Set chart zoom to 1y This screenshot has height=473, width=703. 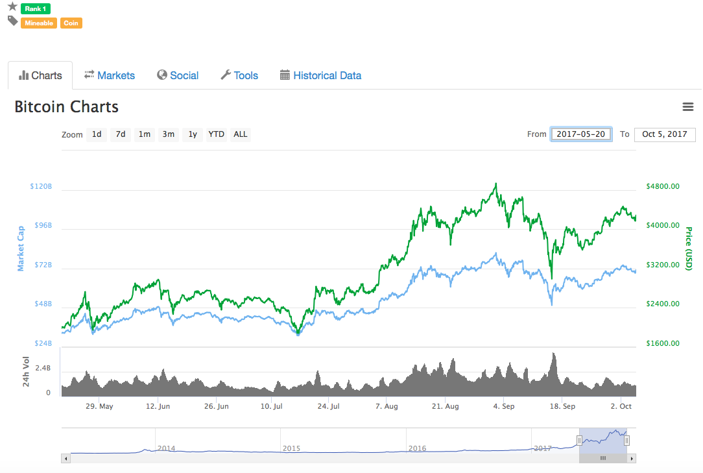point(193,134)
